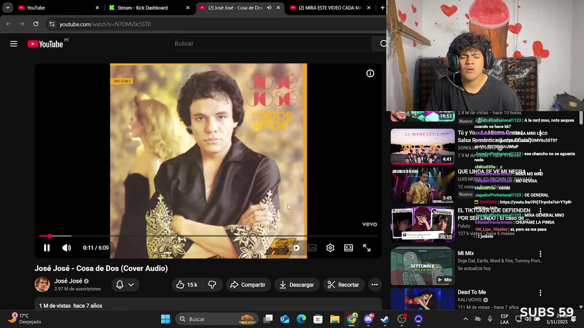Screen dimensions: 584x328
Task: Like the video (15 k)
Action: (187, 285)
